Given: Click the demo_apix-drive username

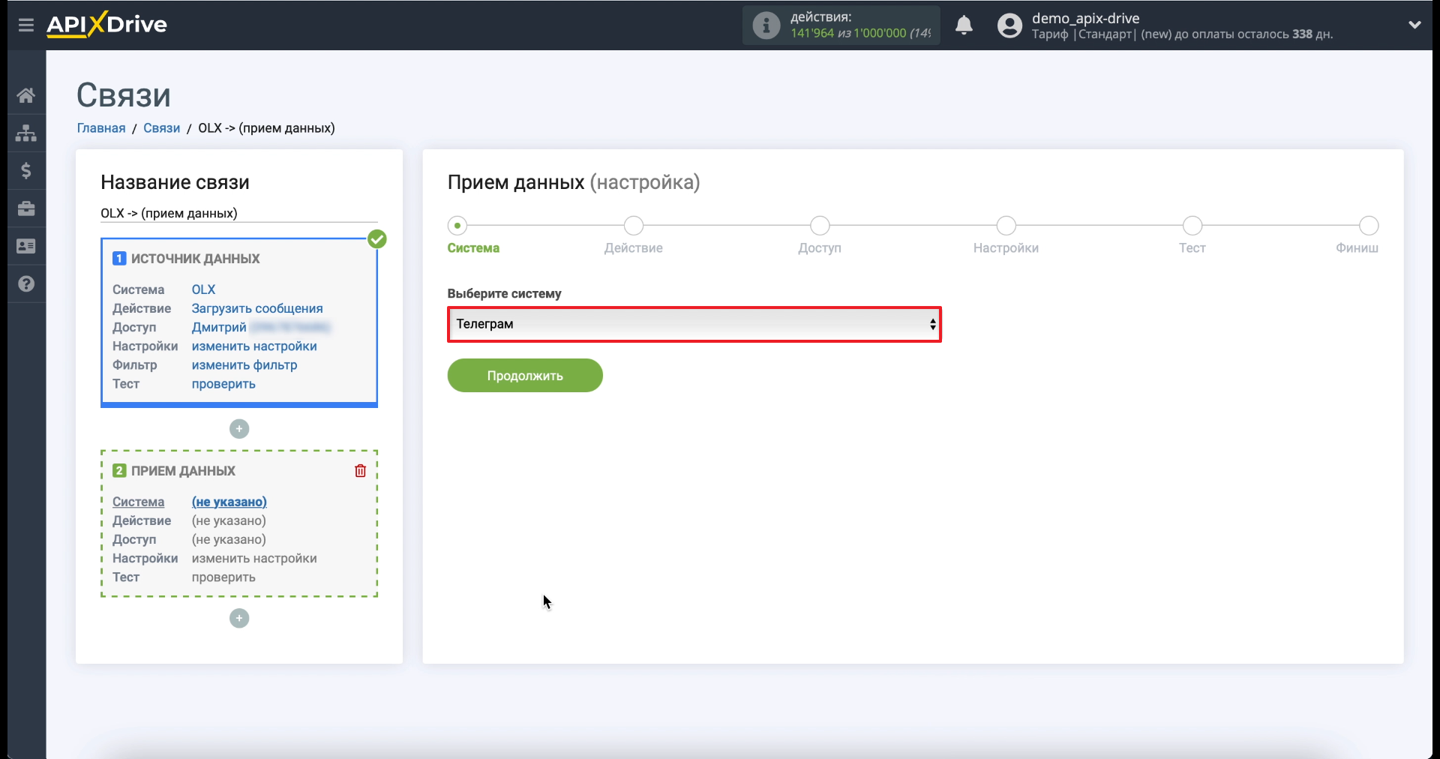Looking at the screenshot, I should click(1085, 19).
